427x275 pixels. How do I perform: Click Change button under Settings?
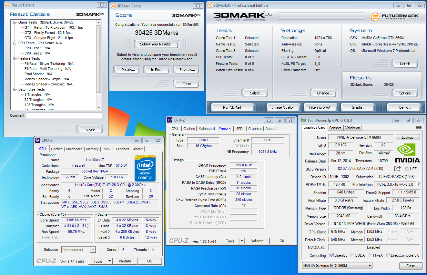click(x=324, y=93)
